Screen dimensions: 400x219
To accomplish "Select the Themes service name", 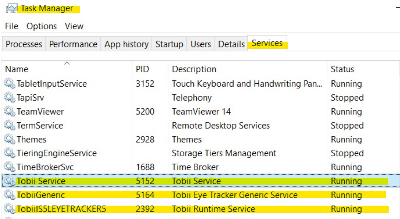I will (x=31, y=139).
